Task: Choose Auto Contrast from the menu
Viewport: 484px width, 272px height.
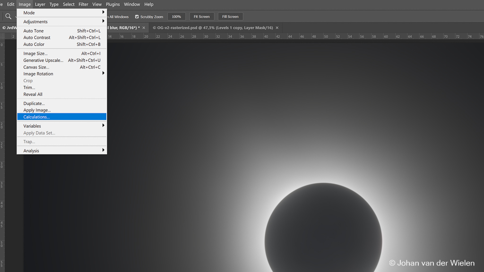Action: [x=62, y=38]
